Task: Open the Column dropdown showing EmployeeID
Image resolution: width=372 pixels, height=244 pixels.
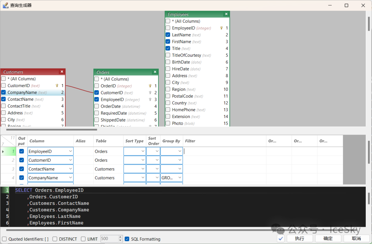Action: click(70, 151)
